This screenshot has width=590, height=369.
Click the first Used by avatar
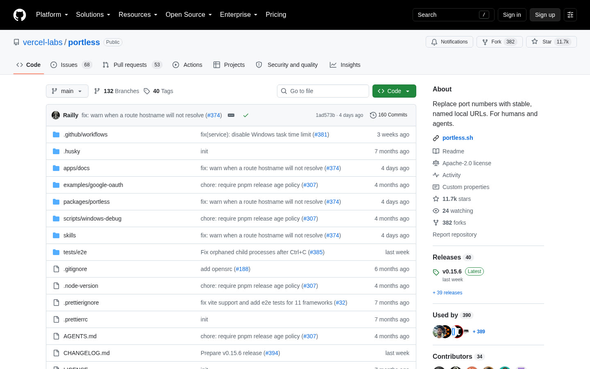click(439, 332)
